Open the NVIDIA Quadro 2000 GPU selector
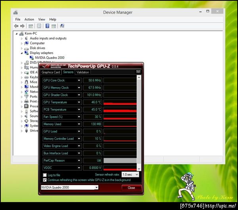This screenshot has width=238, height=210. (69, 187)
